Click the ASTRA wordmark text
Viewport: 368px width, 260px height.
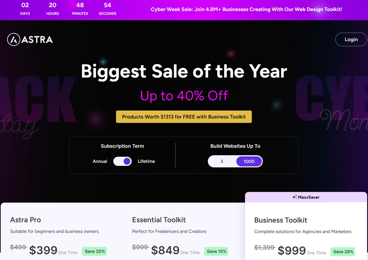point(37,40)
